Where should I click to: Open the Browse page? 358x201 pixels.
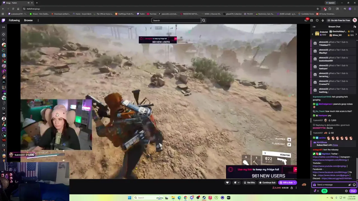(28, 20)
